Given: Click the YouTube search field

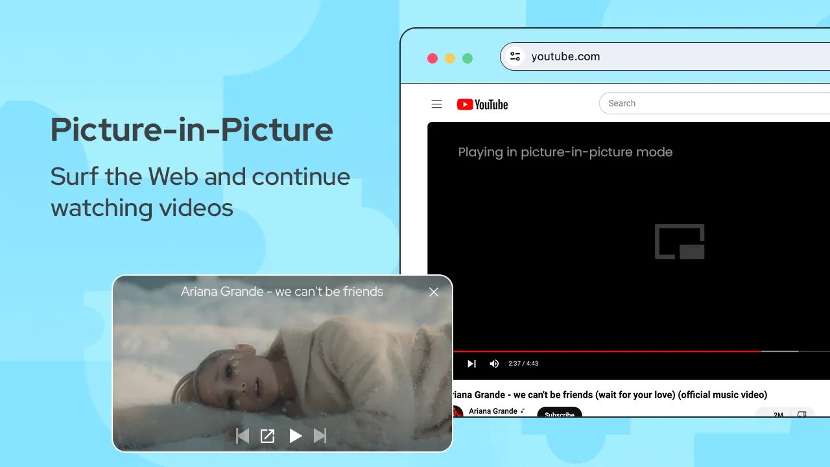Looking at the screenshot, I should (715, 103).
